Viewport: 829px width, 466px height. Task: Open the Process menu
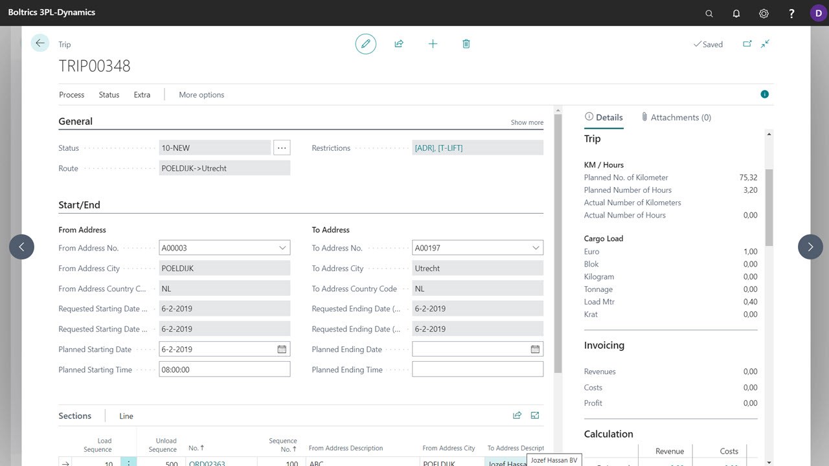click(x=72, y=94)
